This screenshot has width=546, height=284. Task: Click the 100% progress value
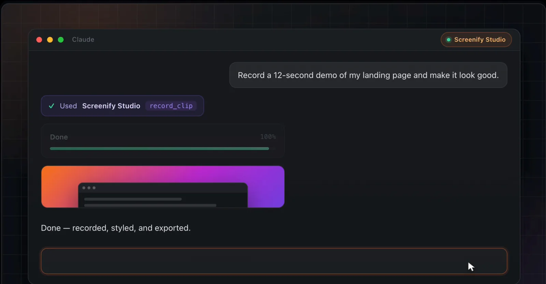click(x=268, y=137)
